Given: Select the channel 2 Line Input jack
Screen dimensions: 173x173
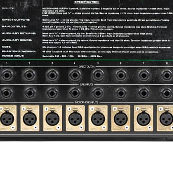Looking at the screenshot, I should pyautogui.click(x=29, y=93).
